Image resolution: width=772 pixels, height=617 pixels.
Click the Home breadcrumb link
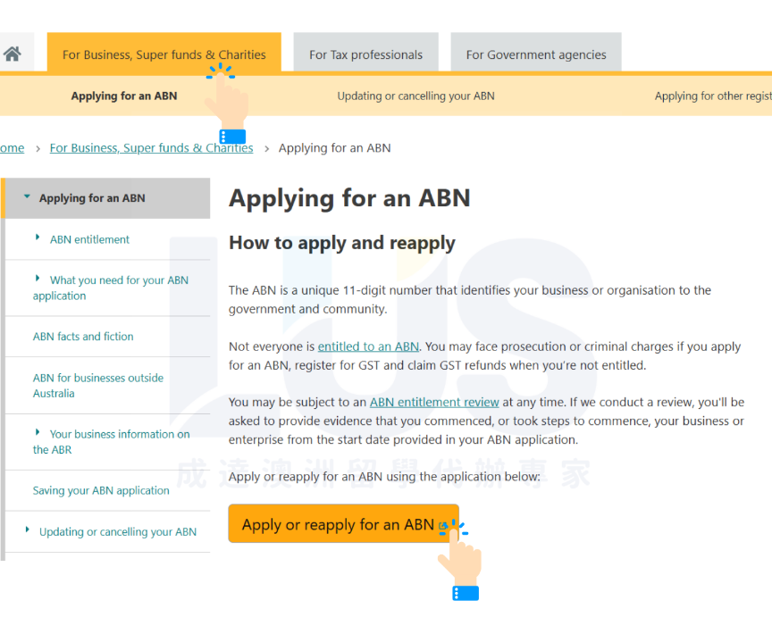[x=12, y=148]
